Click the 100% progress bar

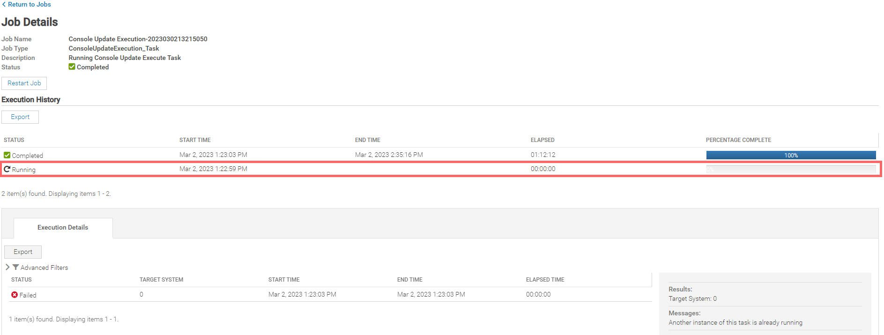[x=791, y=155]
